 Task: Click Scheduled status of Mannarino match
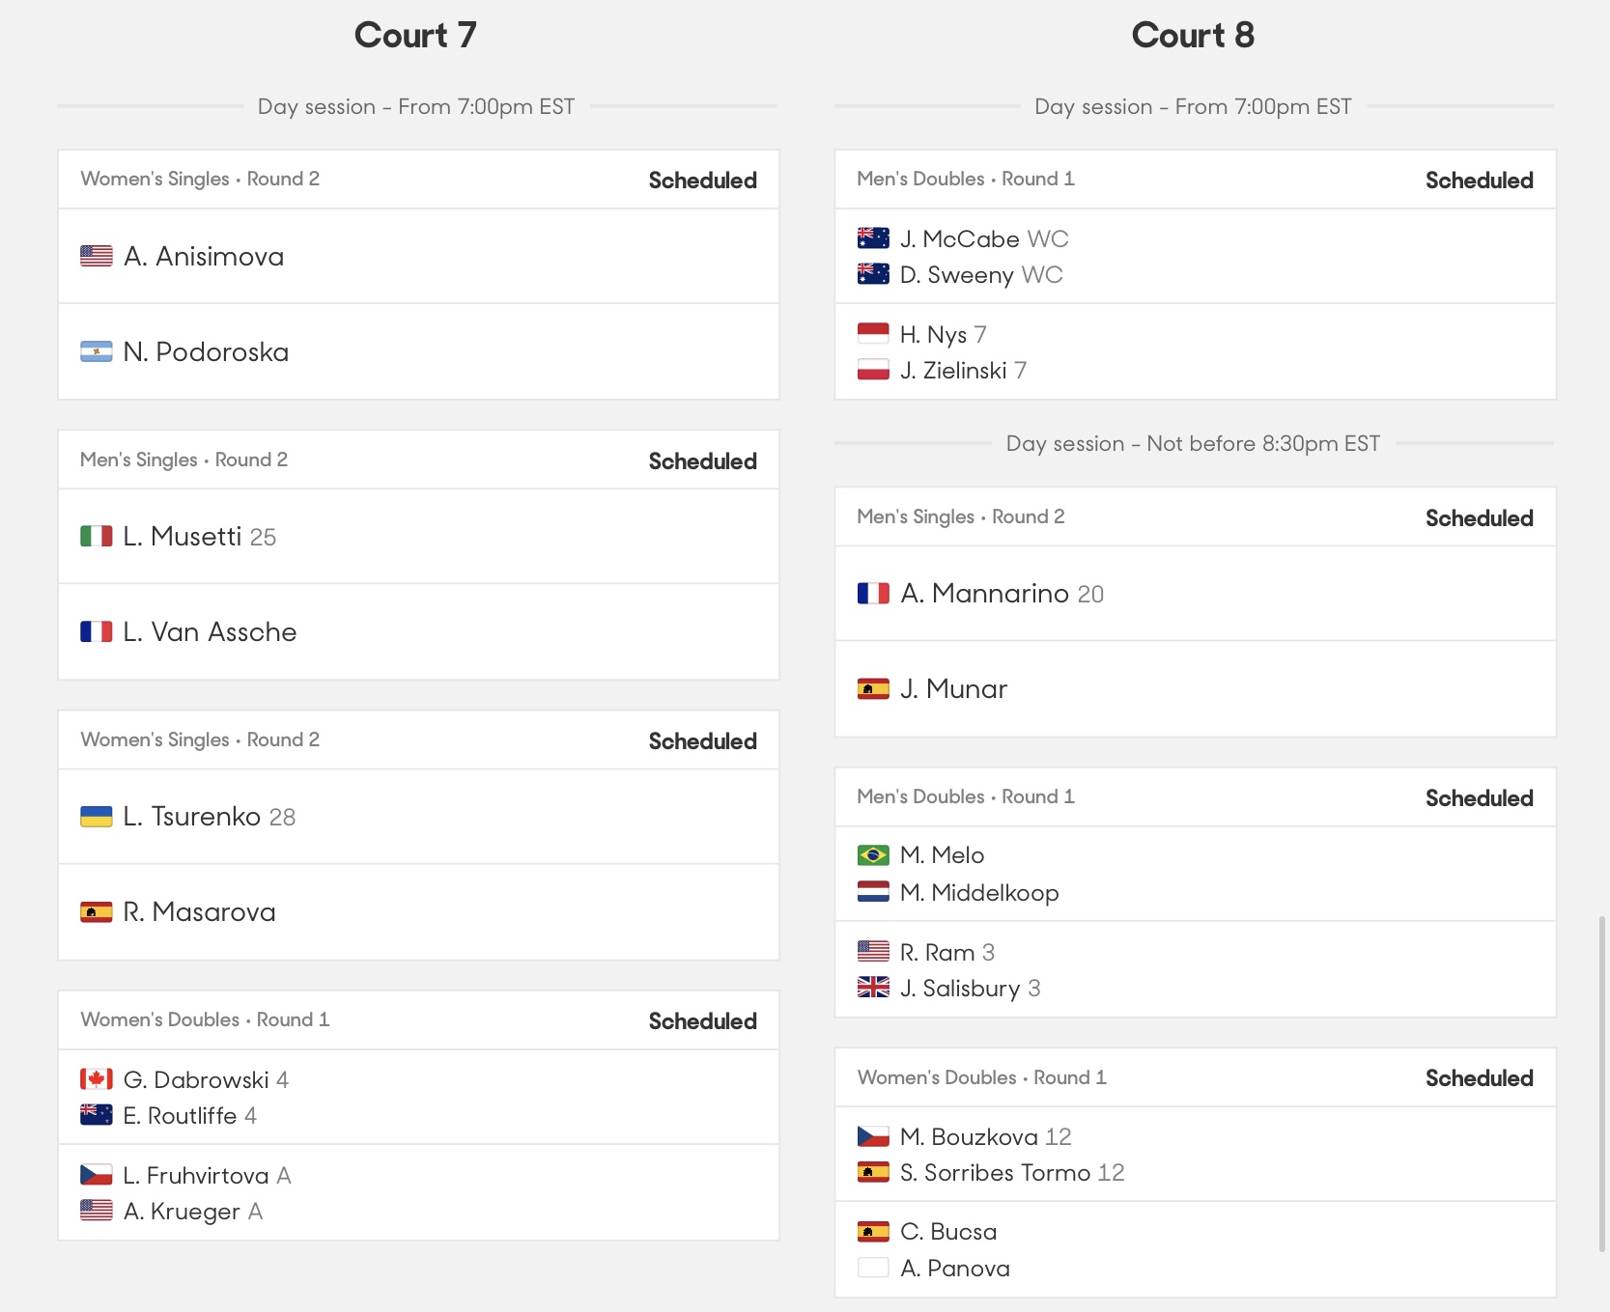tap(1479, 518)
